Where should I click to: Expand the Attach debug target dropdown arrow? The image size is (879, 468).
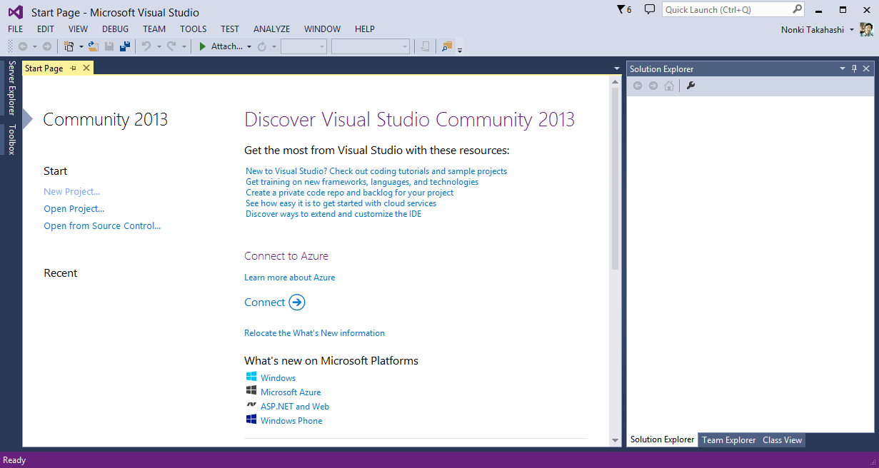coord(249,47)
